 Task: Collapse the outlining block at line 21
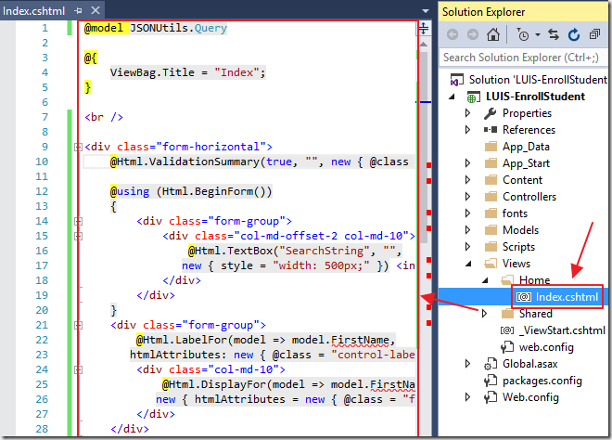point(78,326)
